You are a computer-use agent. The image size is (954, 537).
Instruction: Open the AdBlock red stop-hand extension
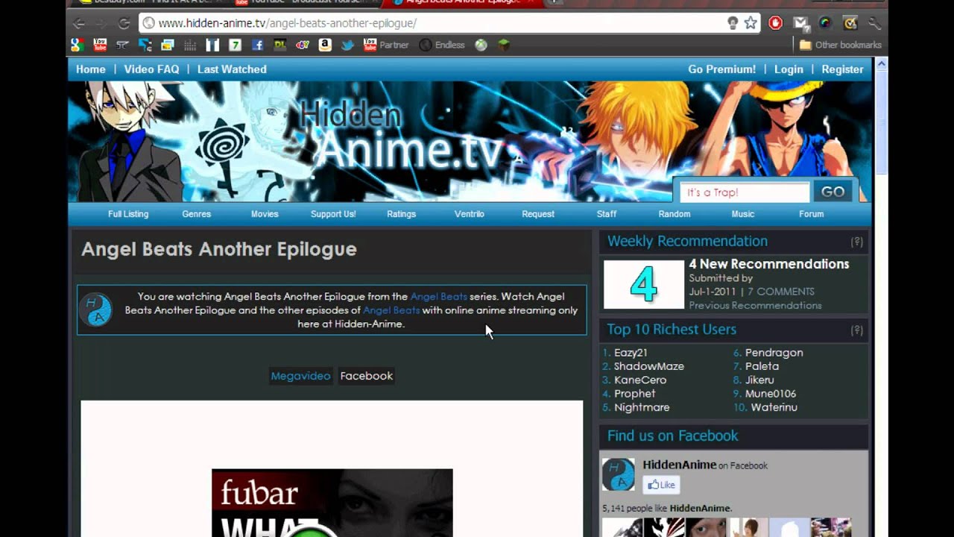coord(776,23)
